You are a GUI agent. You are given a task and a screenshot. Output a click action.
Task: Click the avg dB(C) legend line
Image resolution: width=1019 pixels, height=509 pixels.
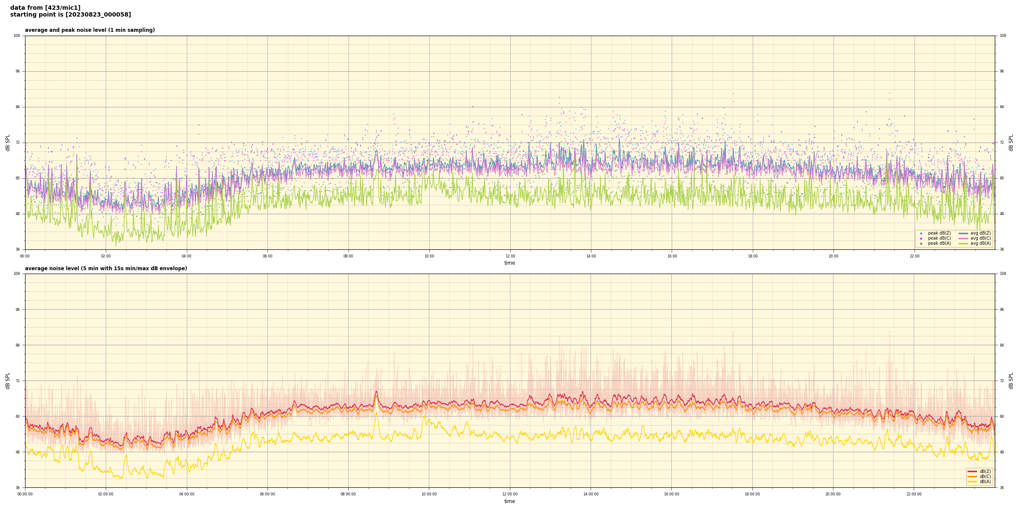963,238
